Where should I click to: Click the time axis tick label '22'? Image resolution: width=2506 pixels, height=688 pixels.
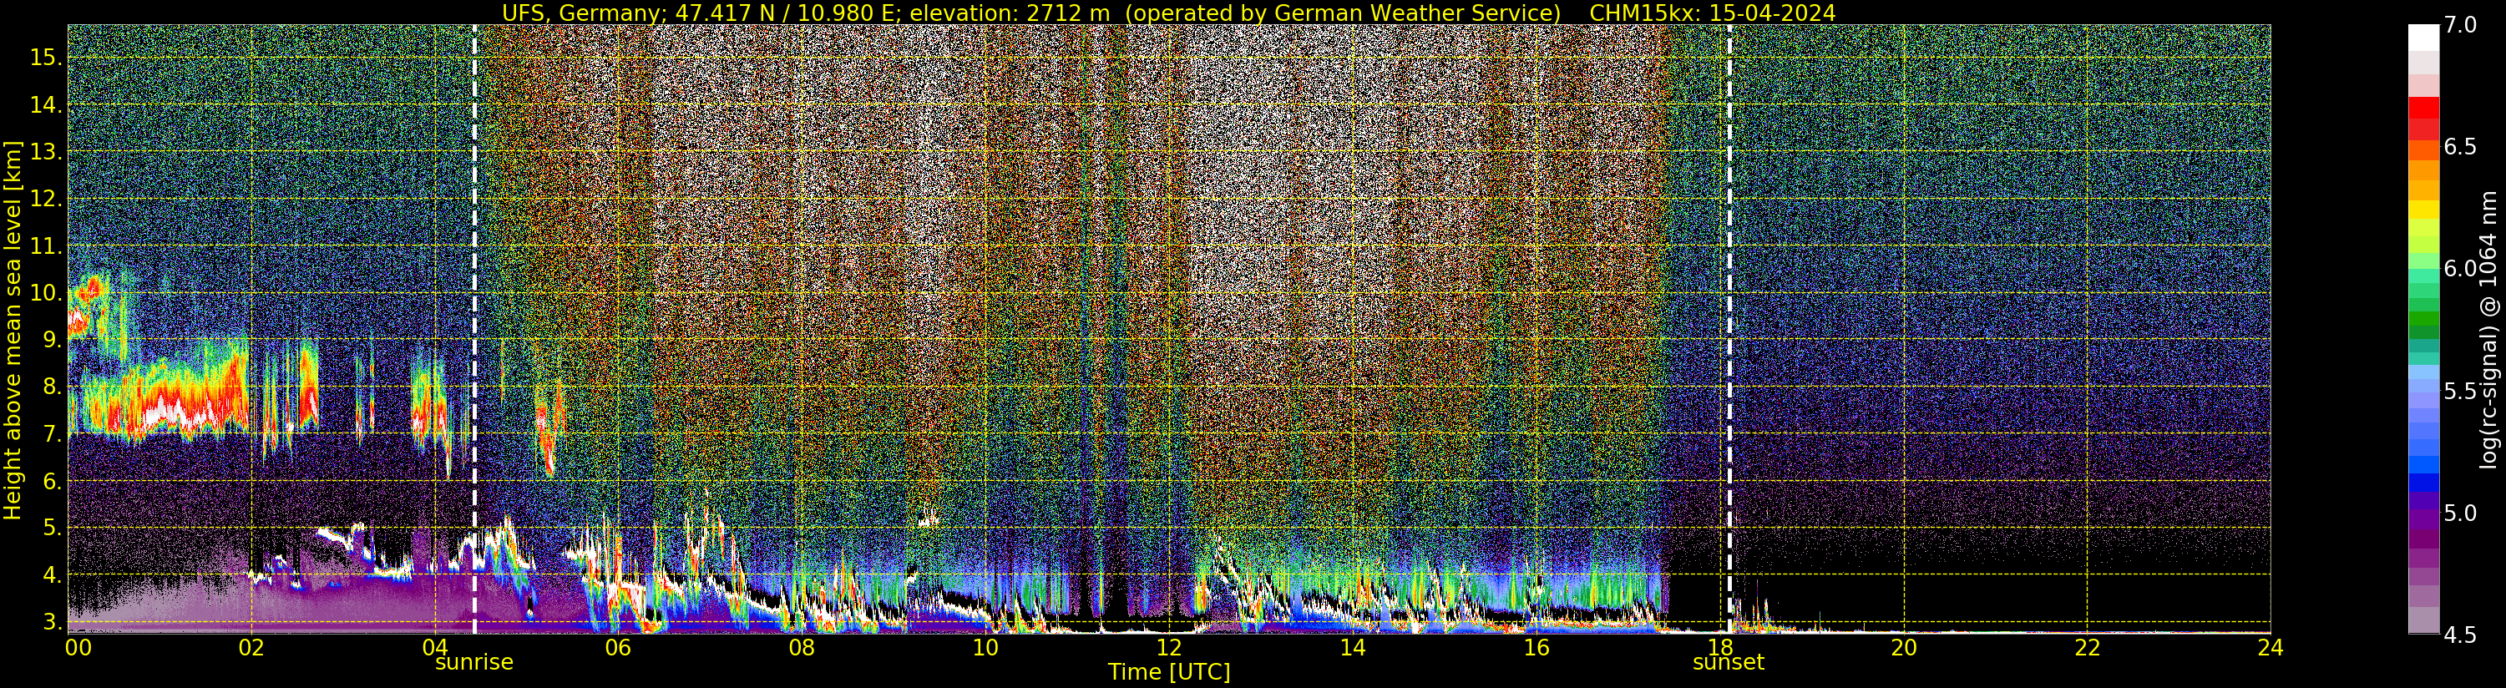pyautogui.click(x=2088, y=647)
